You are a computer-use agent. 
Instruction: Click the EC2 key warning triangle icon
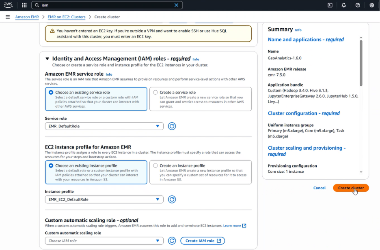pos(52,31)
